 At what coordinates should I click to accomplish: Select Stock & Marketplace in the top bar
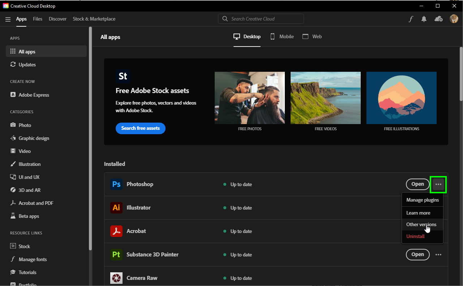(94, 19)
